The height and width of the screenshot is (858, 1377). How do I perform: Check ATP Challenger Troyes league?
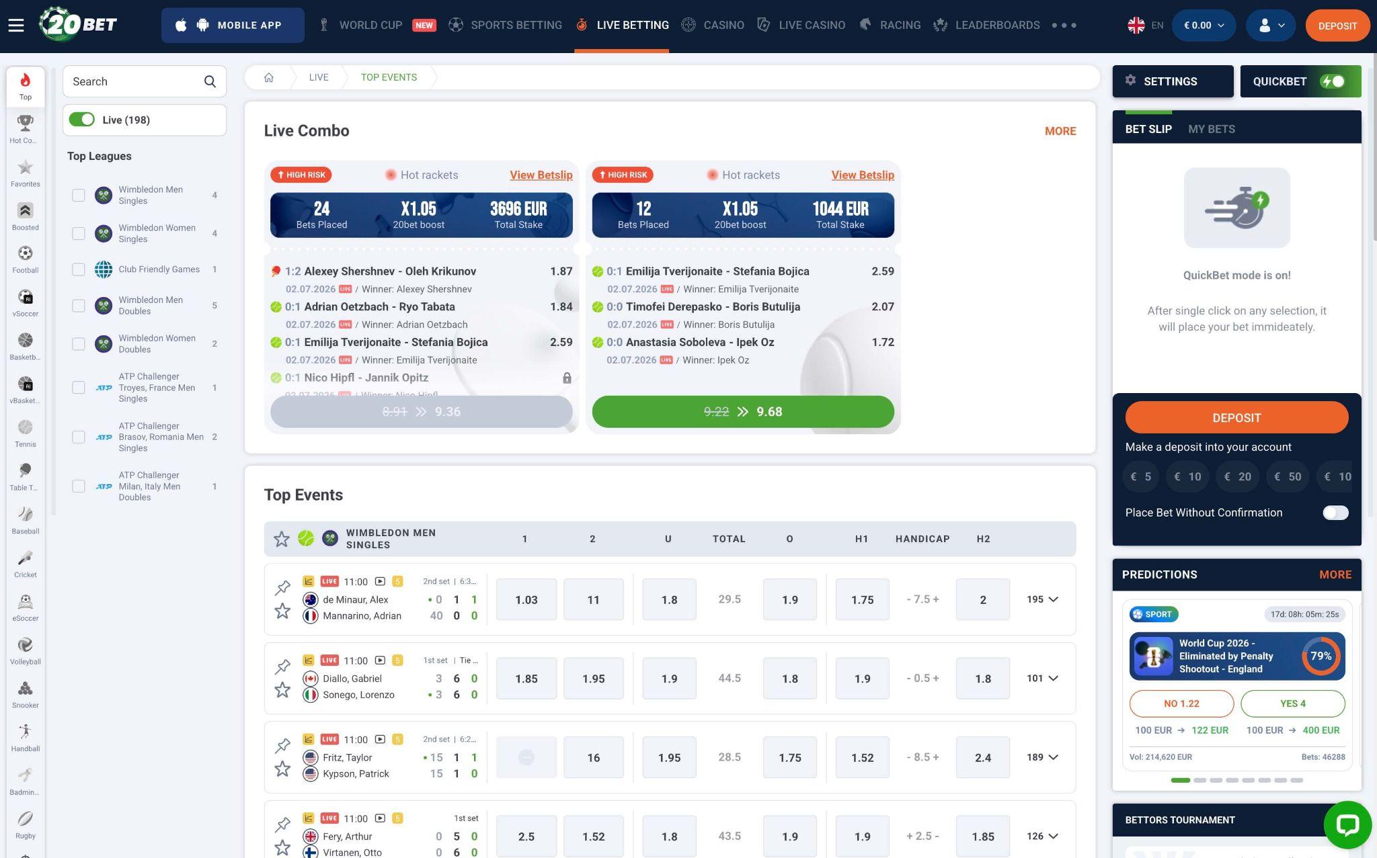pyautogui.click(x=79, y=388)
